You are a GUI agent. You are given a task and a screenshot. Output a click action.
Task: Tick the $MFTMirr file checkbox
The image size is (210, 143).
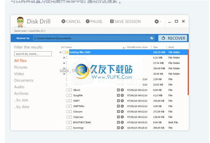67,106
